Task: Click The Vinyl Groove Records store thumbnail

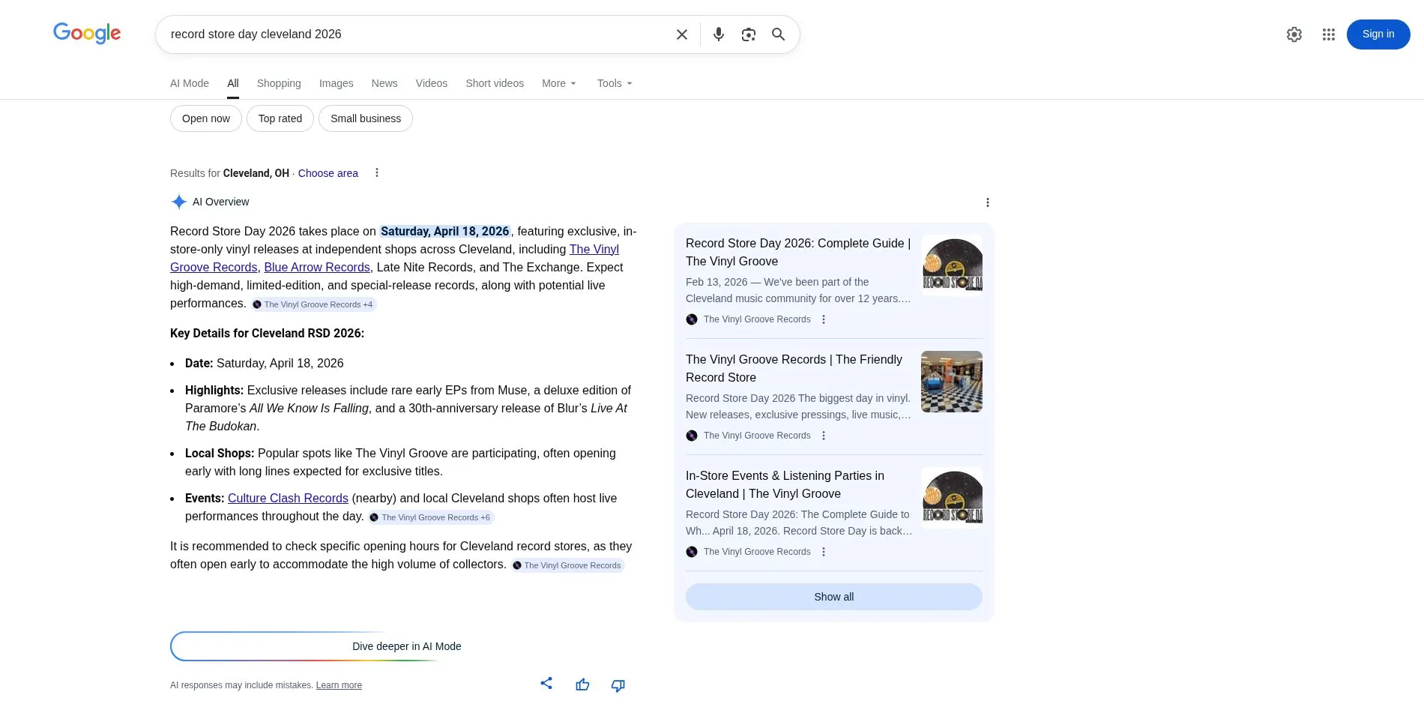Action: [x=952, y=382]
